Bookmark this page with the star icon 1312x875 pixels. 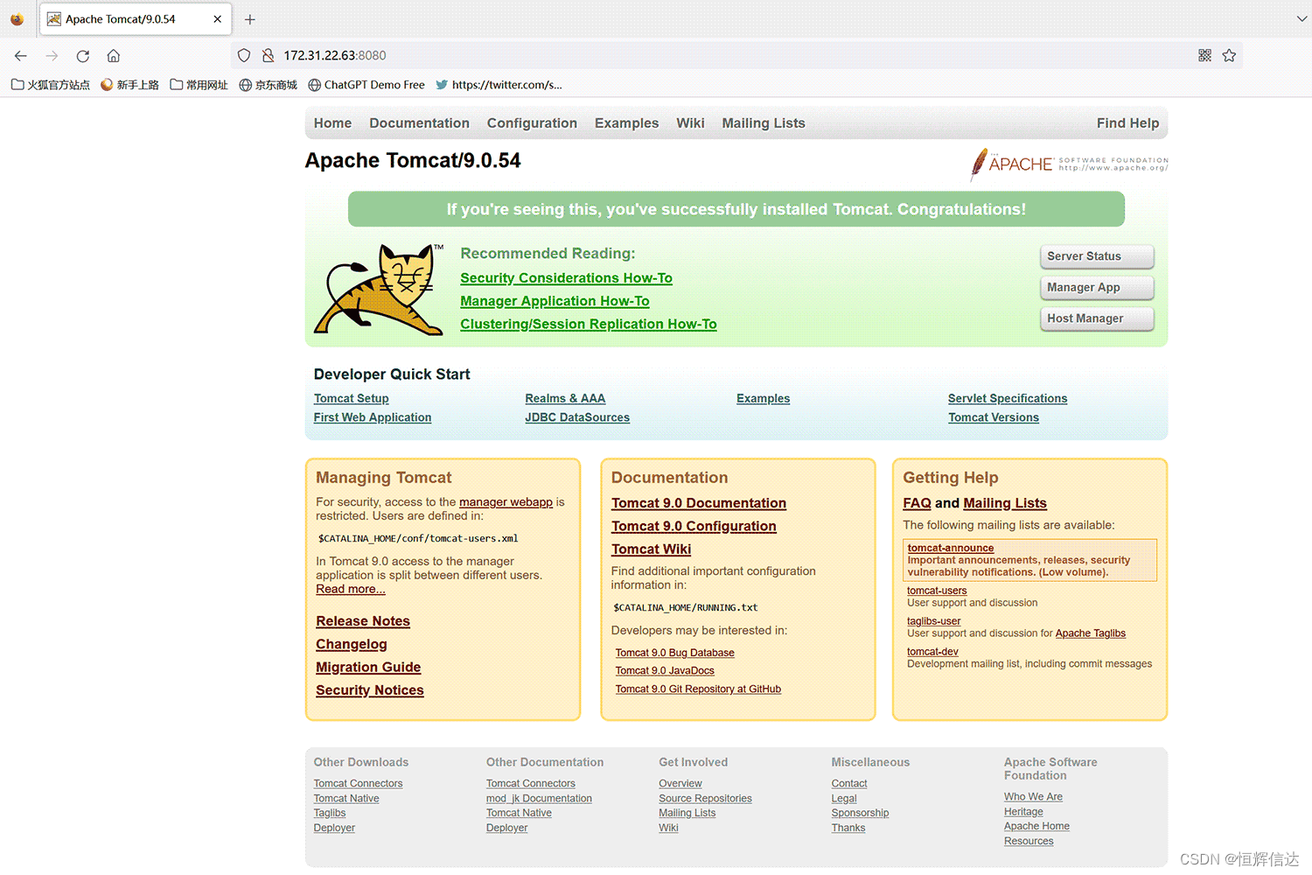(x=1229, y=55)
